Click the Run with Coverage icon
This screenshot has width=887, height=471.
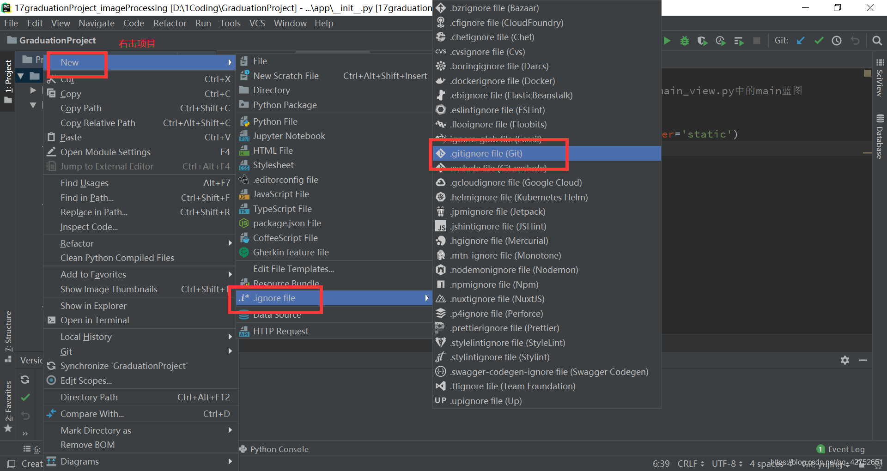click(x=703, y=41)
